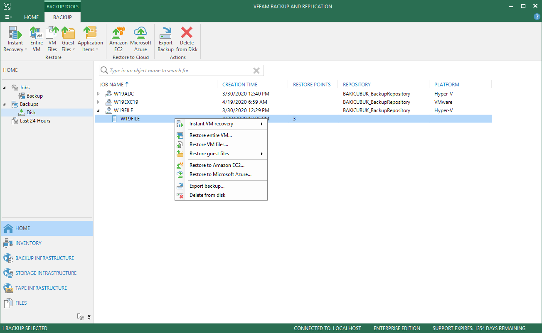542x333 pixels.
Task: Select Disk under Backups in tree
Action: click(x=31, y=113)
